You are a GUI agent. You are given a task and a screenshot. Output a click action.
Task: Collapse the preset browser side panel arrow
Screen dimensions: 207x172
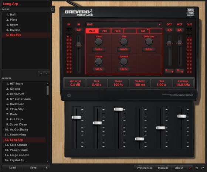pyautogui.click(x=52, y=9)
